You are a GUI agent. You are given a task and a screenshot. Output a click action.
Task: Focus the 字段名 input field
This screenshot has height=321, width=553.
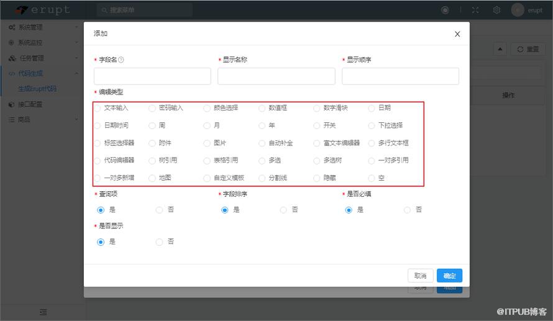152,76
